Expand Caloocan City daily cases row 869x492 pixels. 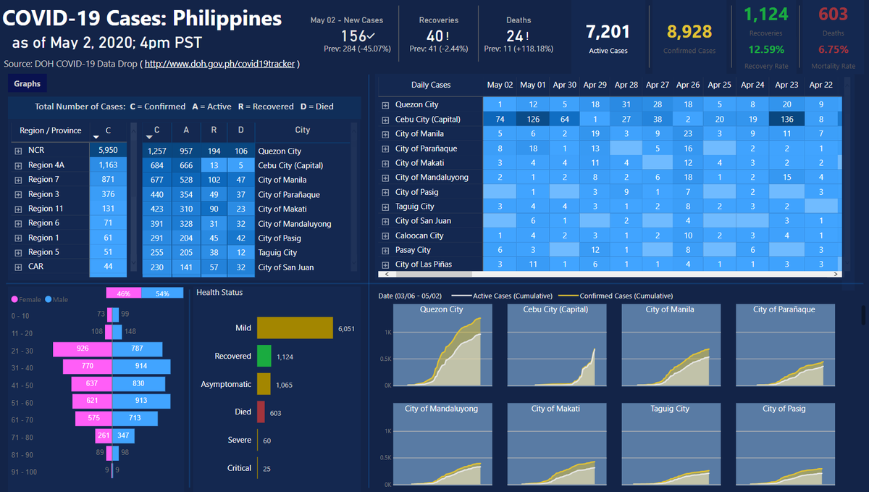[x=385, y=235]
